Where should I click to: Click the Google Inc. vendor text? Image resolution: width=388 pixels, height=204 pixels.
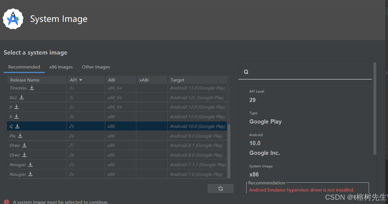[x=265, y=153]
